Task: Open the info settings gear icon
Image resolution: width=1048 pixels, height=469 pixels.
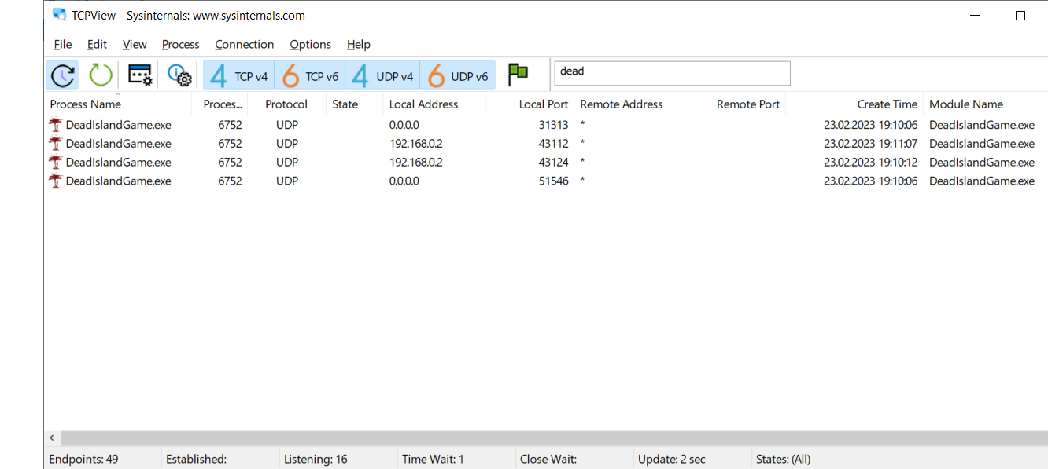Action: pos(179,75)
